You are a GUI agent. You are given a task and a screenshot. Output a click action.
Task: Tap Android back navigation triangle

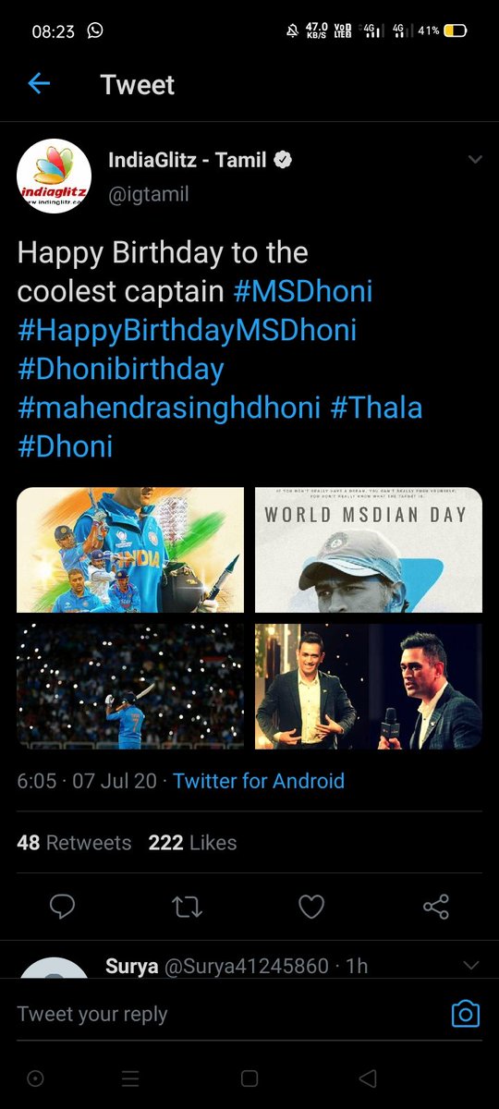point(368,1079)
